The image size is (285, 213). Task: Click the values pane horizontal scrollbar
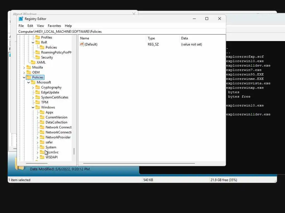[x=139, y=163]
